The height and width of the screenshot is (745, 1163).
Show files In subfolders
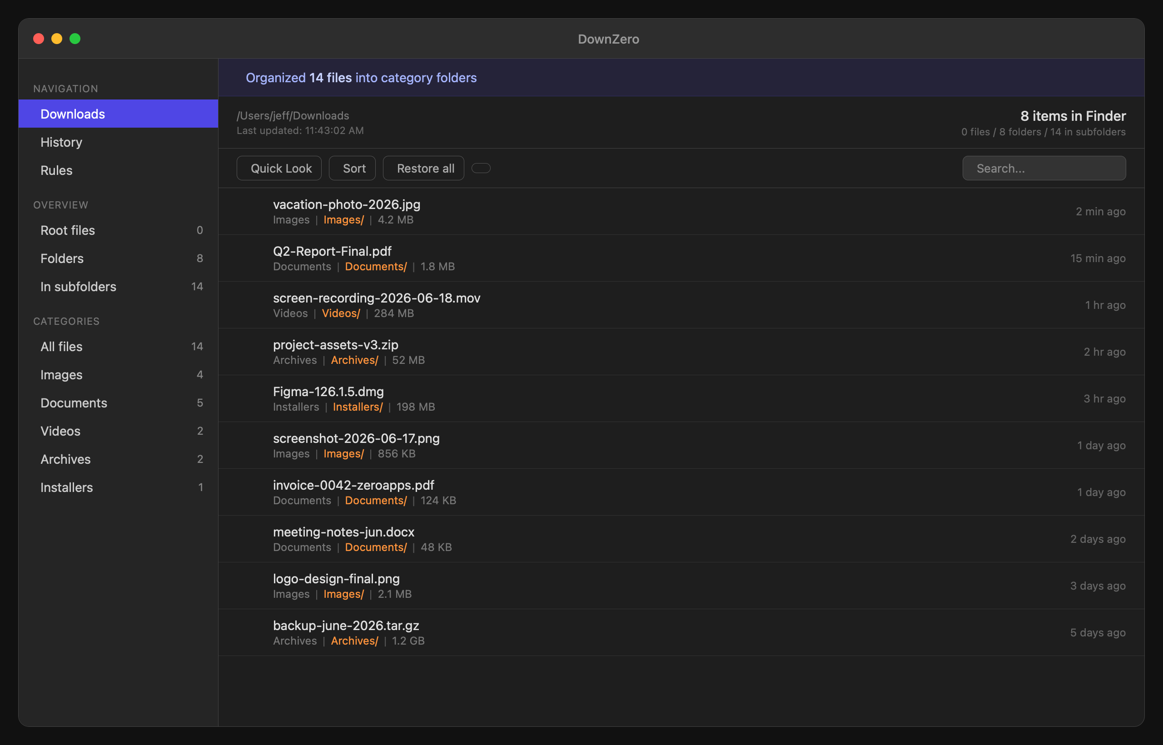[x=118, y=286]
